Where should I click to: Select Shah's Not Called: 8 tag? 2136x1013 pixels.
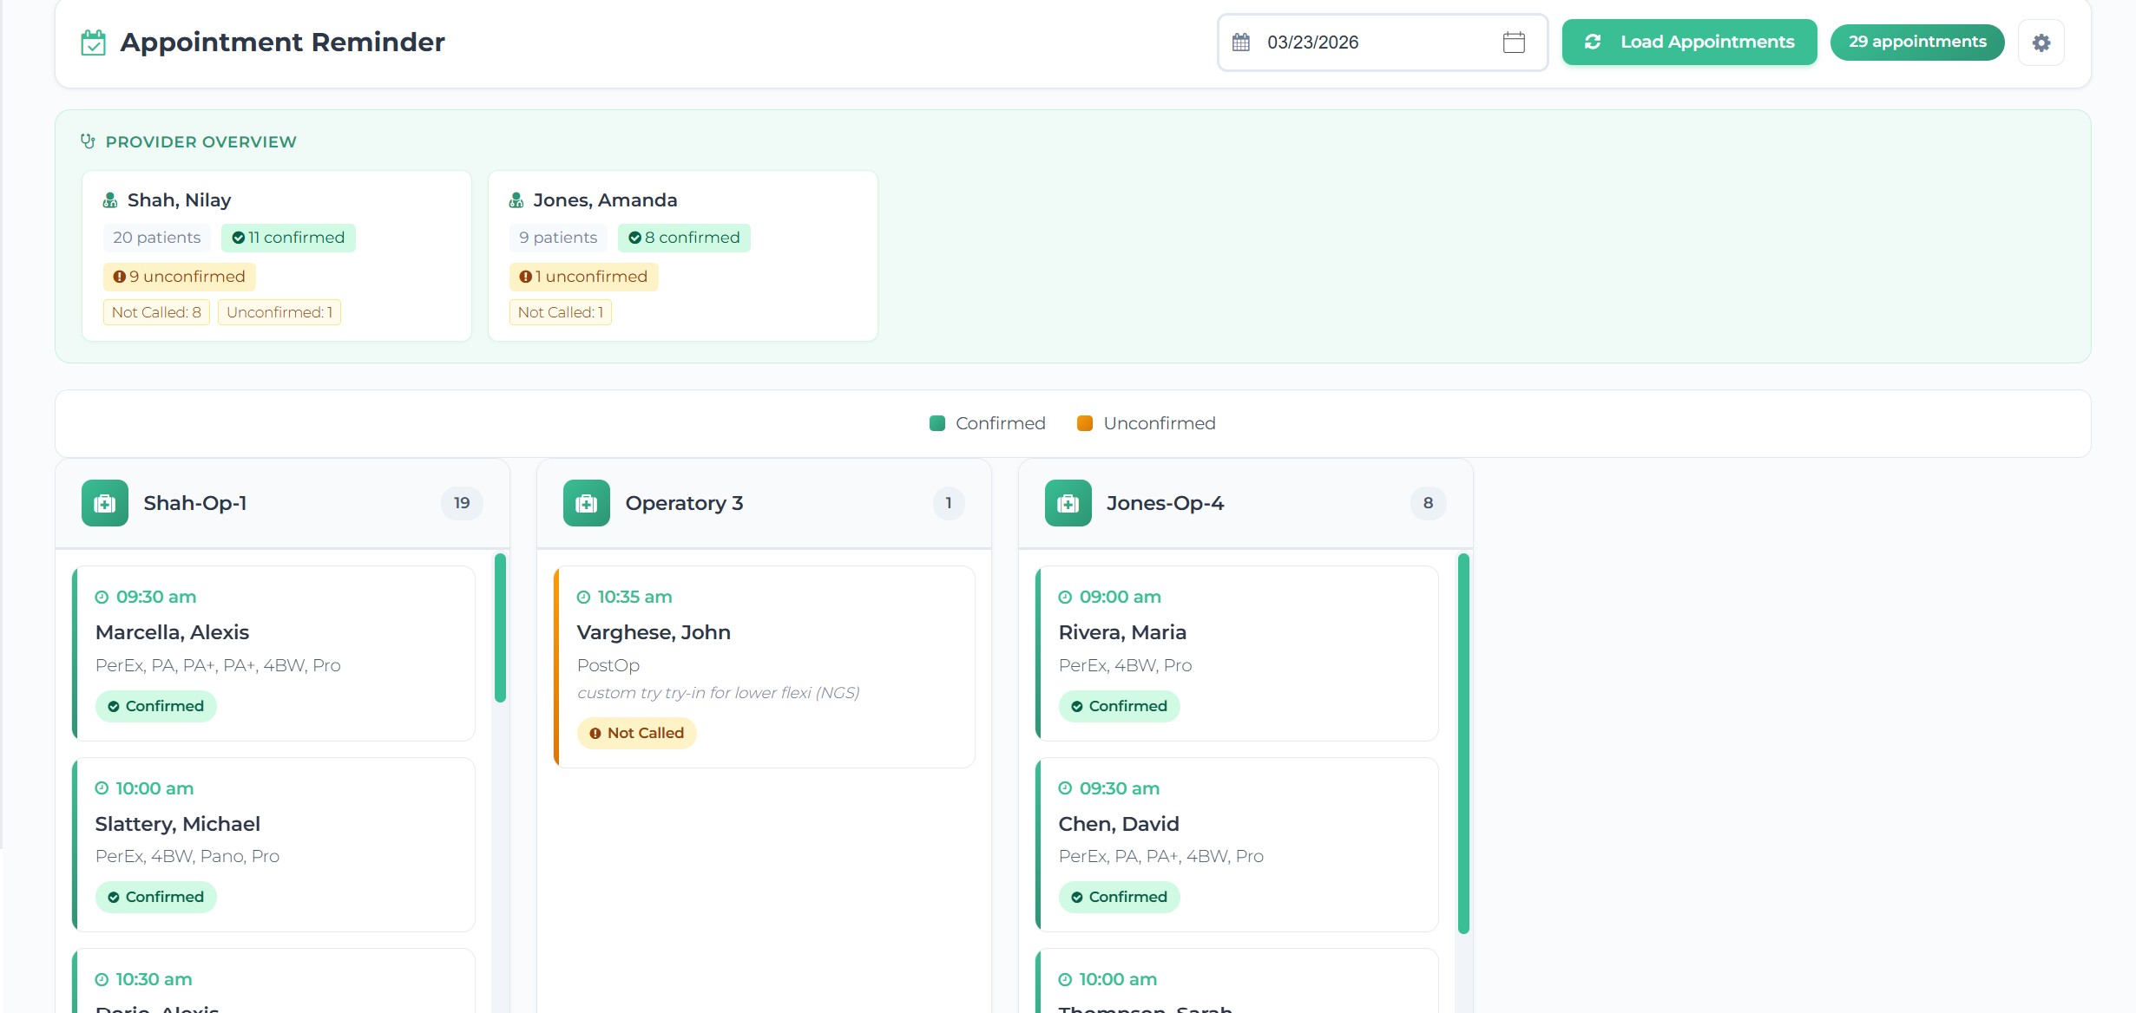click(x=156, y=312)
